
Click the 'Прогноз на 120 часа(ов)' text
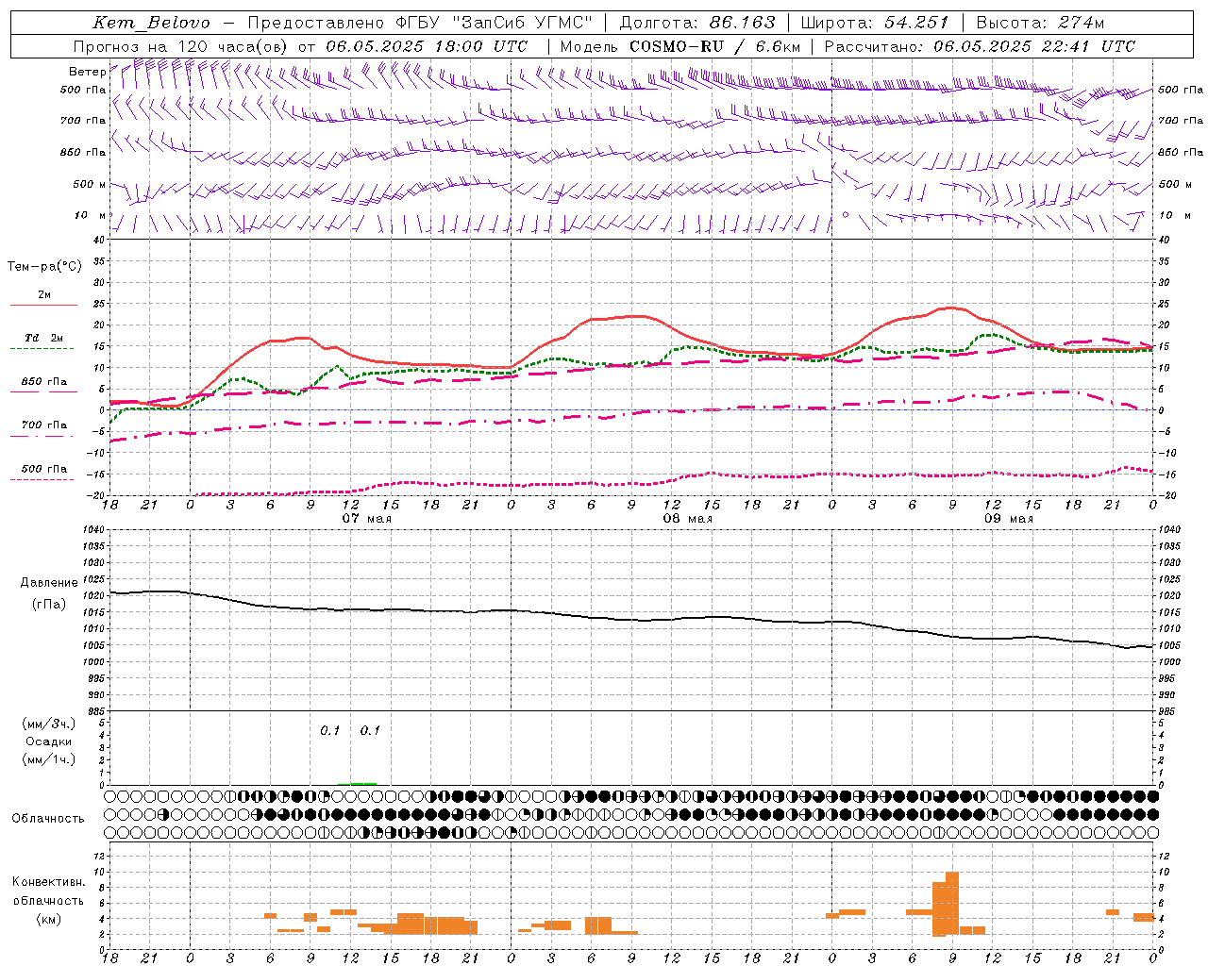click(181, 46)
